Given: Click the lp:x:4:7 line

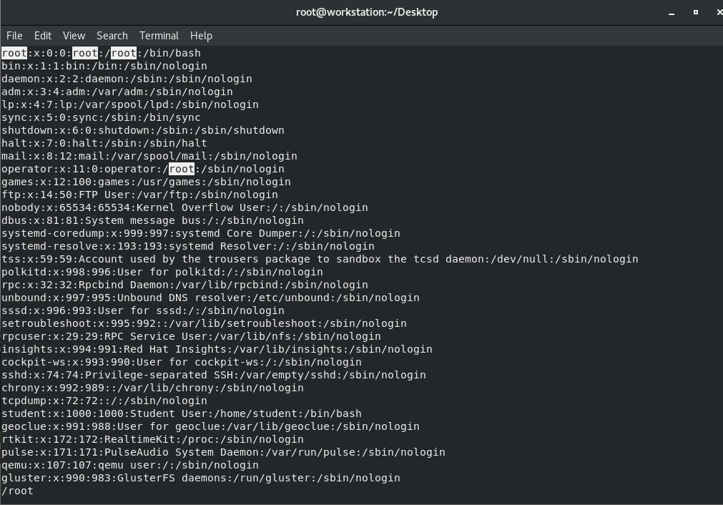Looking at the screenshot, I should (130, 104).
